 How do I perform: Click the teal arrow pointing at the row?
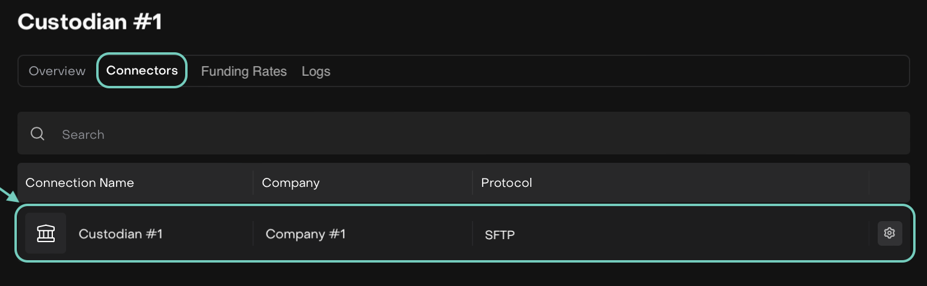click(8, 195)
